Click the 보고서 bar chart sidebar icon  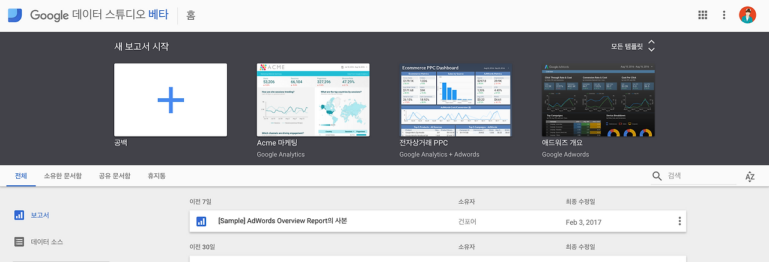click(19, 215)
